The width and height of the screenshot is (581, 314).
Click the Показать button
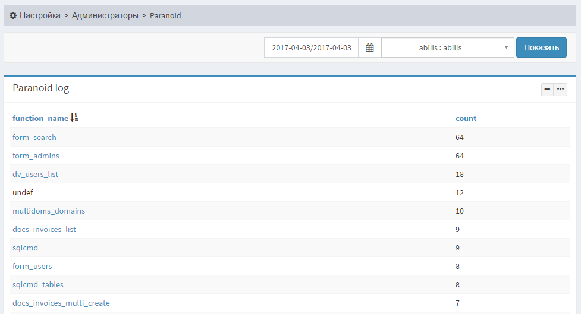coord(541,47)
